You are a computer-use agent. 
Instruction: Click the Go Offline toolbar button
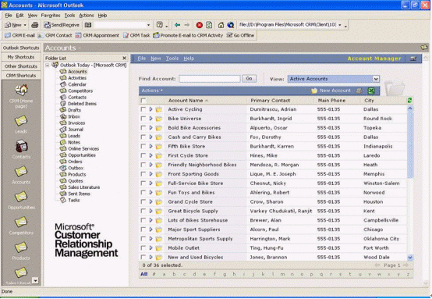[240, 35]
